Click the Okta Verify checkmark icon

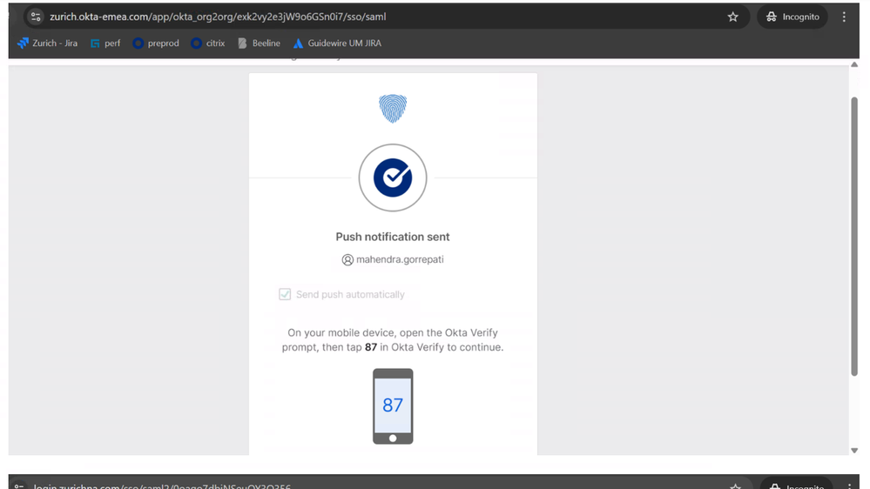393,178
